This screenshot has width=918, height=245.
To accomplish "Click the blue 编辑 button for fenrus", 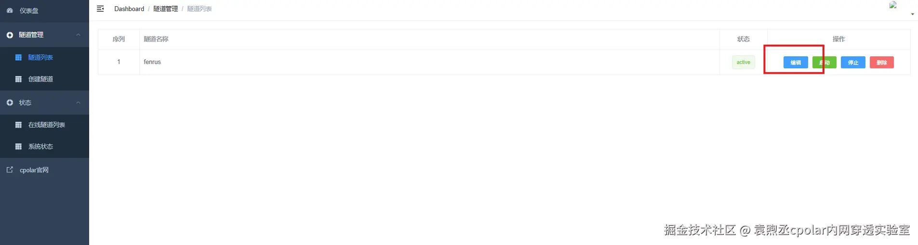I will (796, 63).
